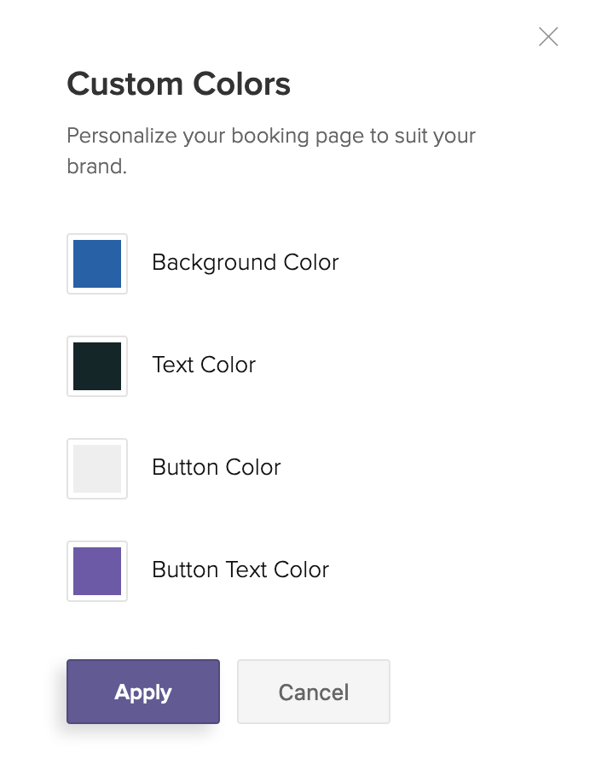
Task: Click the light gray color square
Action: coord(97,469)
